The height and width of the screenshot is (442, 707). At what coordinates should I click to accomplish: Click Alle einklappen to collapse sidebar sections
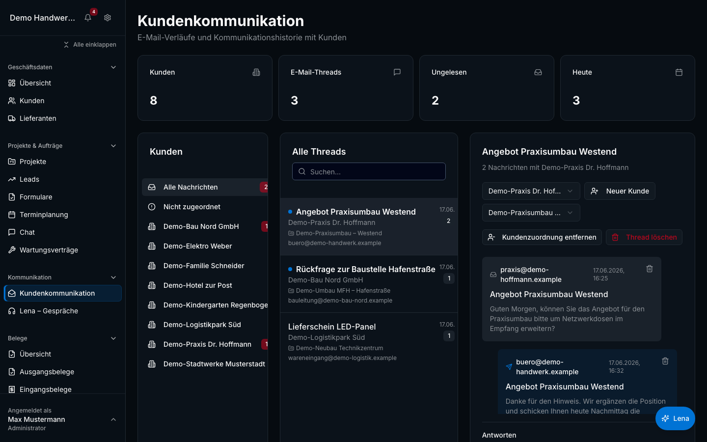point(90,45)
